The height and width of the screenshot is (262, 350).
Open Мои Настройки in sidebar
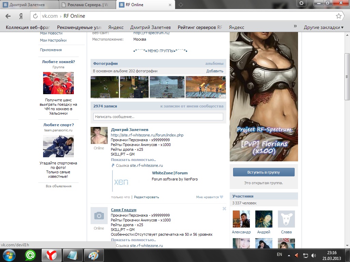53,40
